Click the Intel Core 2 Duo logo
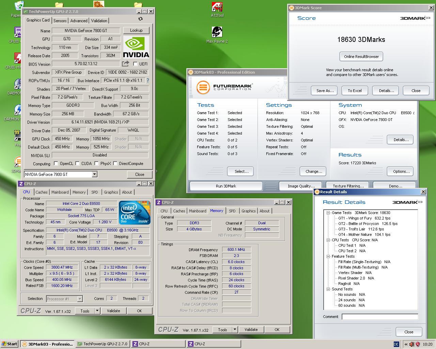The height and width of the screenshot is (349, 436). coord(135,212)
